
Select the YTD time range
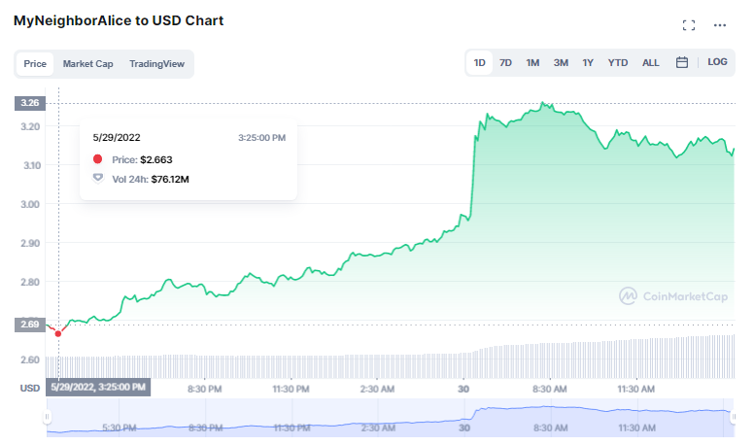click(x=617, y=62)
